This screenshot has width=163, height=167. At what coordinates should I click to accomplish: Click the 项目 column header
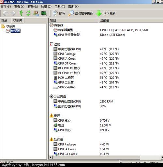coord(73,20)
